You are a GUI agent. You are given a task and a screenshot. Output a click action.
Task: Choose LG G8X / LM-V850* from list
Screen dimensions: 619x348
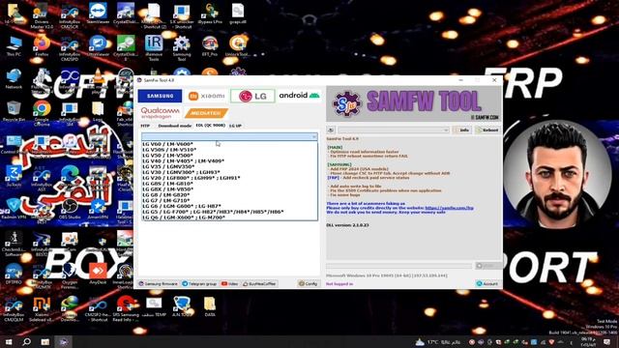[229, 189]
